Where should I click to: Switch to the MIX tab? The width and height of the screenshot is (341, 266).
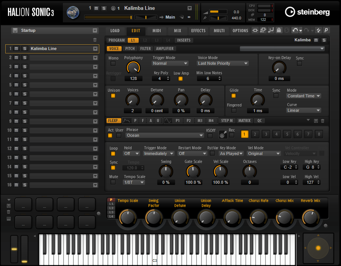click(177, 31)
